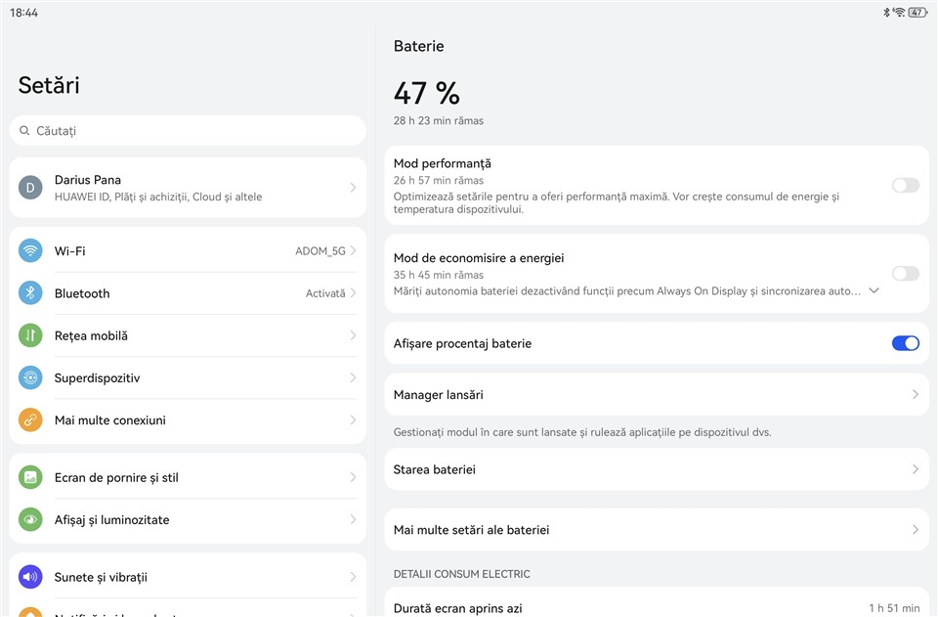This screenshot has width=938, height=617.
Task: Open Mai multe setări ale bateriei
Action: click(x=656, y=530)
